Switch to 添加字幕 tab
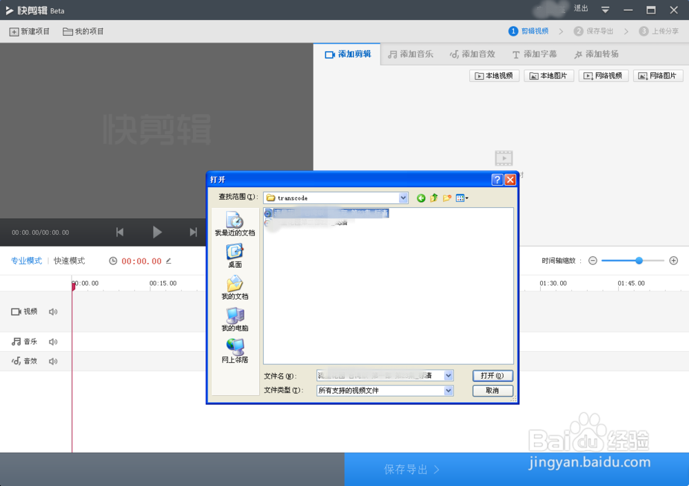 pyautogui.click(x=535, y=54)
